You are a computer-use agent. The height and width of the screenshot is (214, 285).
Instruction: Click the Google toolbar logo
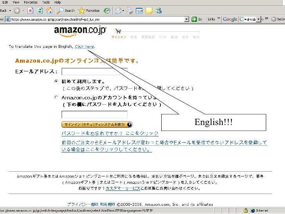tap(230, 19)
